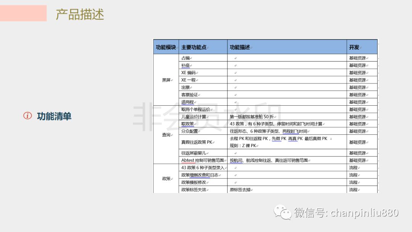Screen dimensions: 412x232
Task: Select the 政策 module cell
Action: (x=166, y=179)
